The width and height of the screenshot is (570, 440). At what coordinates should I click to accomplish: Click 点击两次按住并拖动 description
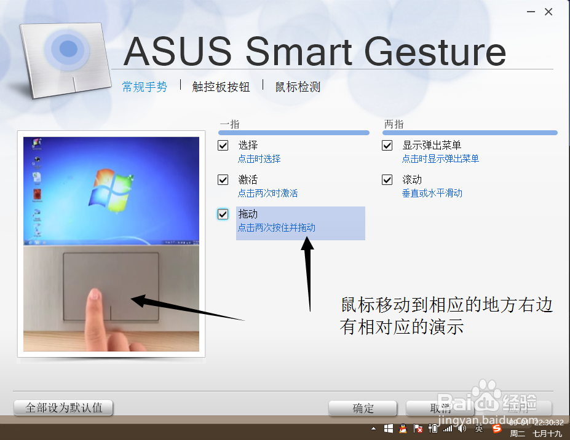point(276,228)
